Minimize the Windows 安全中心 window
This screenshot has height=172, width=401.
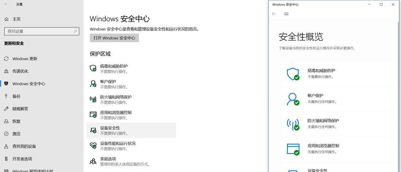370,4
